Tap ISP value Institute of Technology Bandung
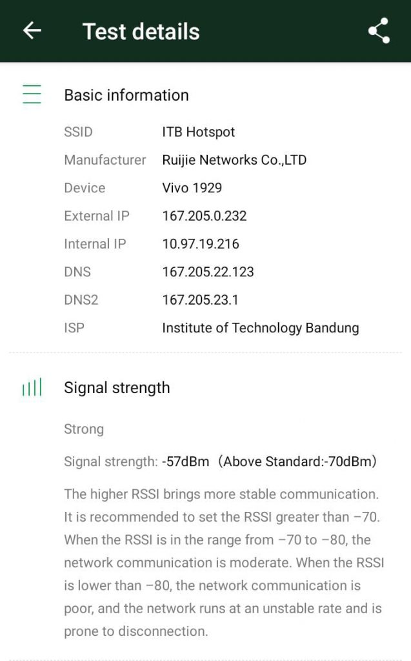Image resolution: width=411 pixels, height=661 pixels. 260,328
